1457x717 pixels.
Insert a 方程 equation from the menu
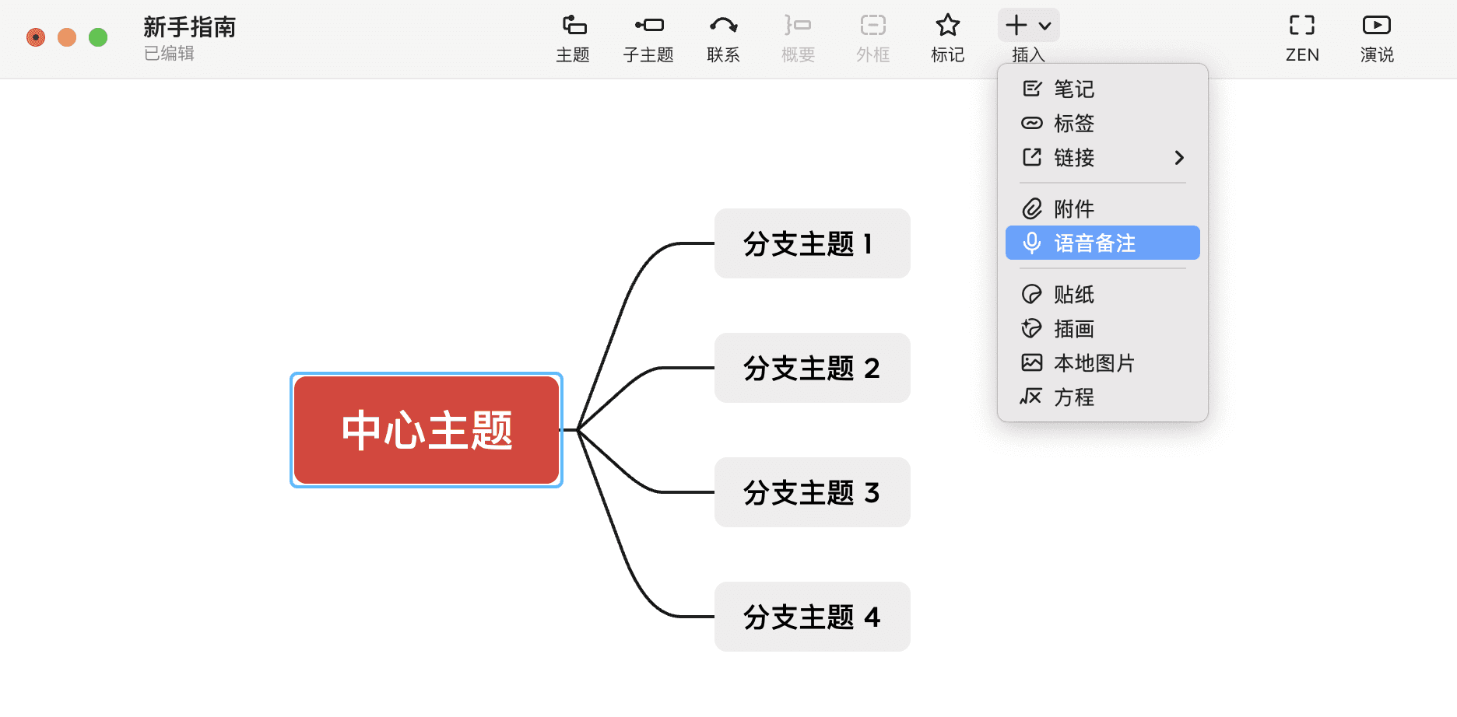coord(1074,397)
